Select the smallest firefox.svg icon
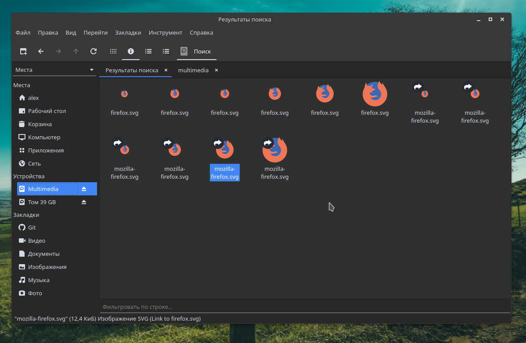 [x=124, y=94]
